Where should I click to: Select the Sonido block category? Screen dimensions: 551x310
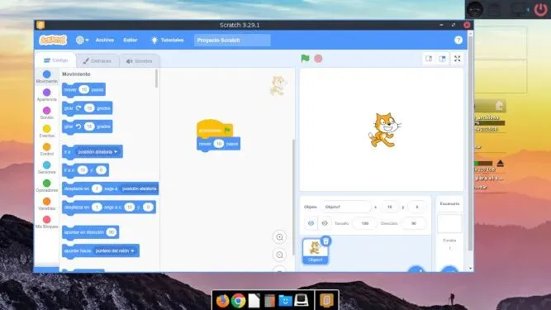pyautogui.click(x=47, y=113)
